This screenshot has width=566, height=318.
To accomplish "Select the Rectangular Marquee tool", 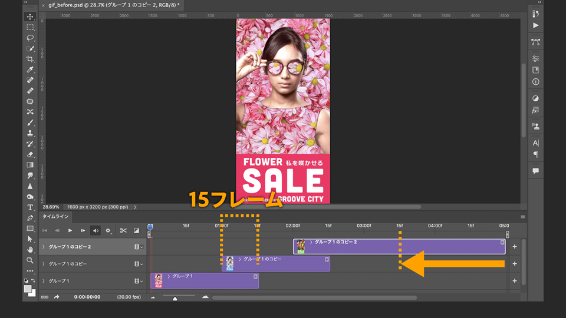I will (x=30, y=28).
